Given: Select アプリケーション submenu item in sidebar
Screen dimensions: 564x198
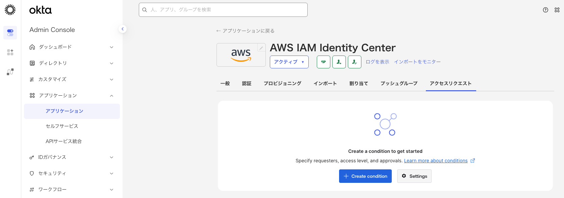Looking at the screenshot, I should coord(72,111).
